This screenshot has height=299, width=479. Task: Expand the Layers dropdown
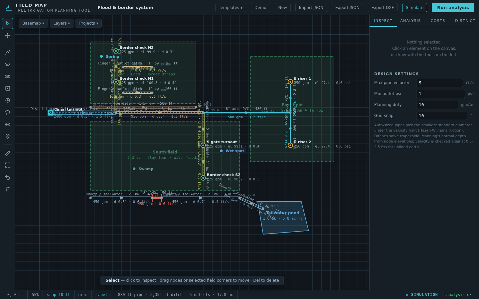62,23
